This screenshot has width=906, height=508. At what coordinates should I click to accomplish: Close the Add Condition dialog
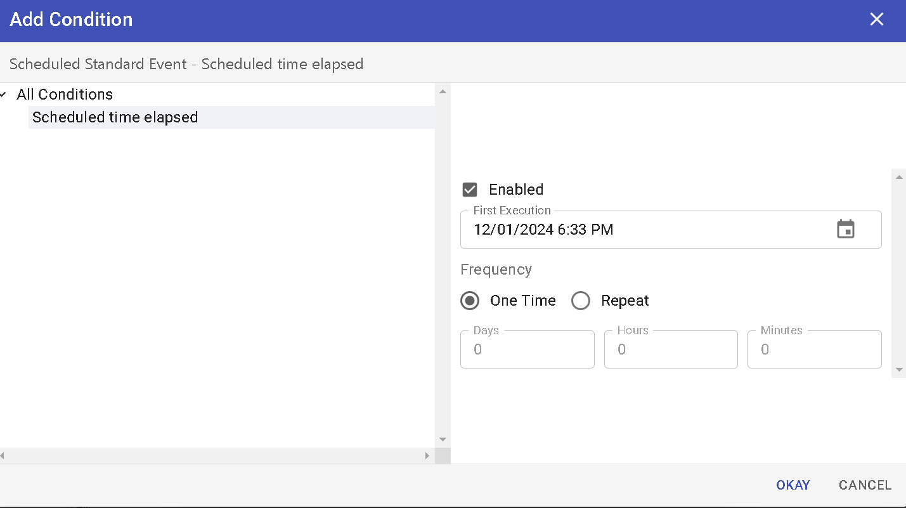(876, 20)
